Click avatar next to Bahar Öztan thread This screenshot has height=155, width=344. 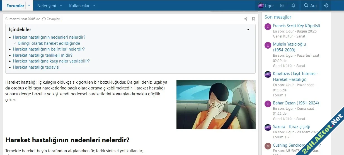coord(268,104)
